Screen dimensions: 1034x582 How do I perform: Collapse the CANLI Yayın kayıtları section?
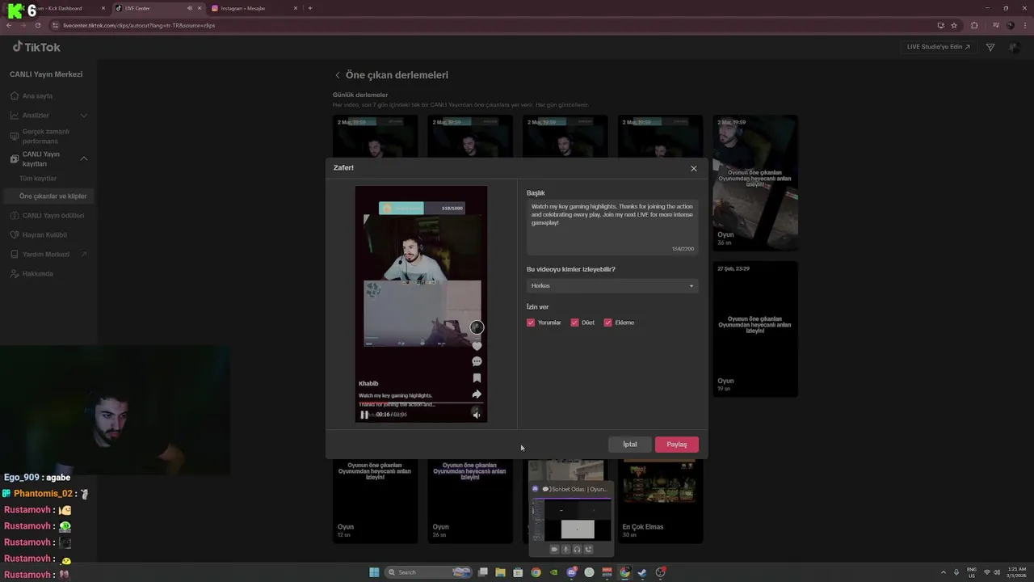(48, 158)
